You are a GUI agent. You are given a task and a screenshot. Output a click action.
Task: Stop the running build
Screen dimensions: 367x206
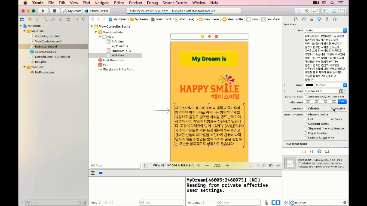pos(55,11)
